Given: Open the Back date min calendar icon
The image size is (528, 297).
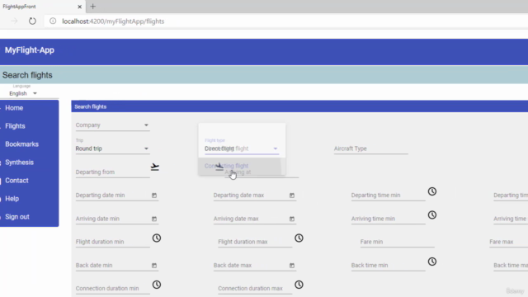Looking at the screenshot, I should point(154,266).
